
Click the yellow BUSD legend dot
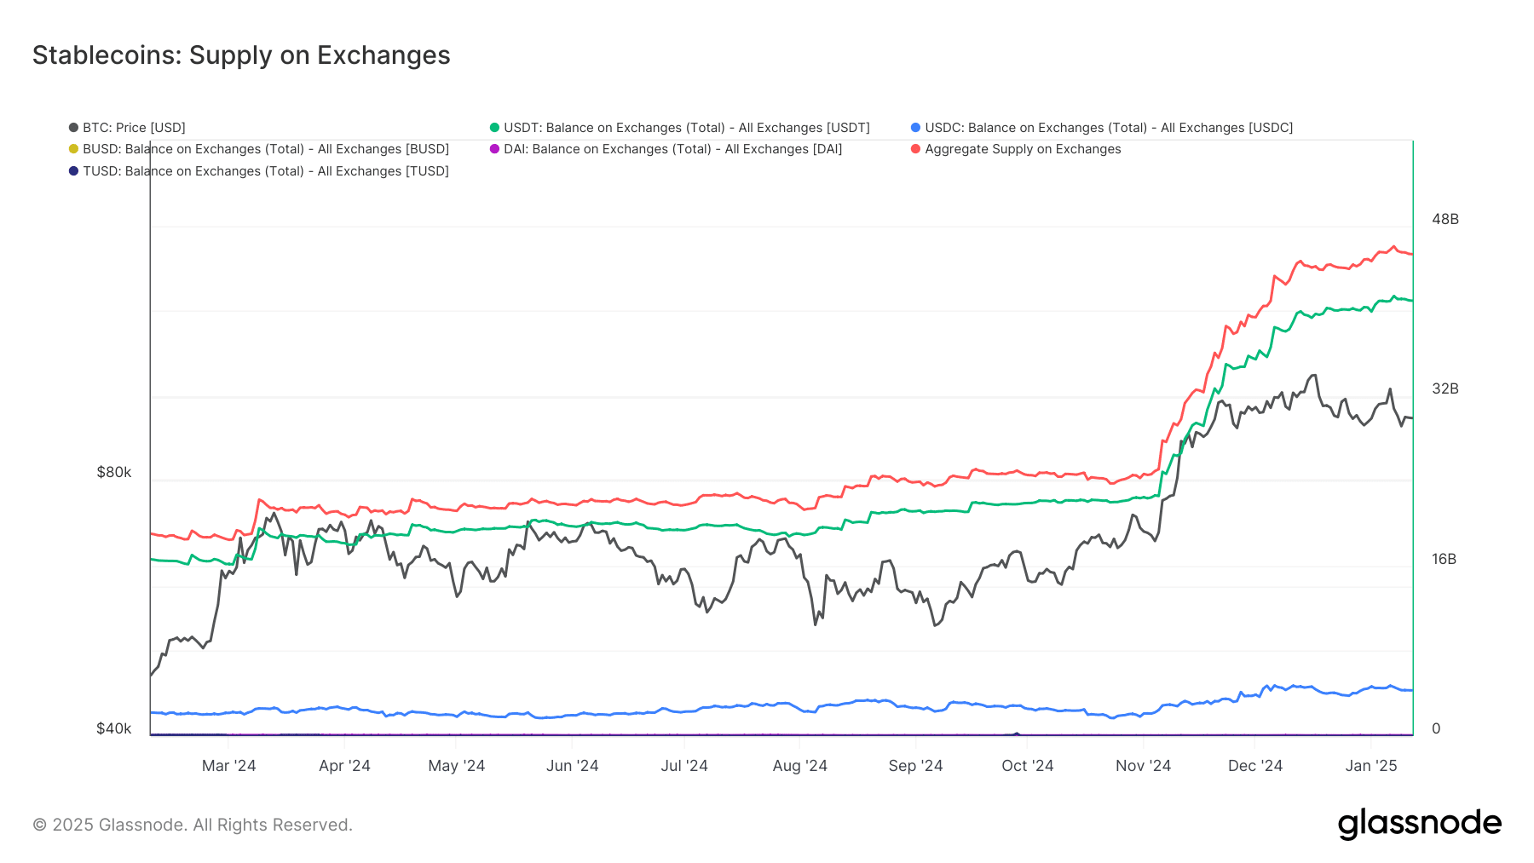(x=73, y=149)
